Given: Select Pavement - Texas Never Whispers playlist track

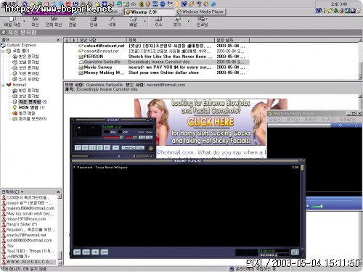Looking at the screenshot, I should pos(187,168).
